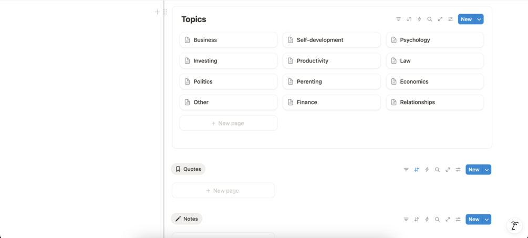Expand the New dropdown arrow in Quotes
The image size is (528, 238).
pos(487,170)
